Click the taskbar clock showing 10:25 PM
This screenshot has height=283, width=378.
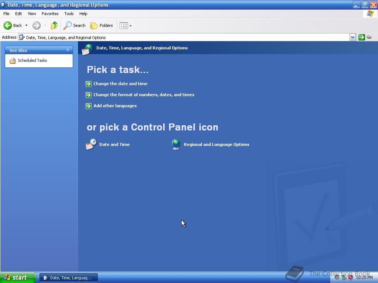pyautogui.click(x=364, y=277)
